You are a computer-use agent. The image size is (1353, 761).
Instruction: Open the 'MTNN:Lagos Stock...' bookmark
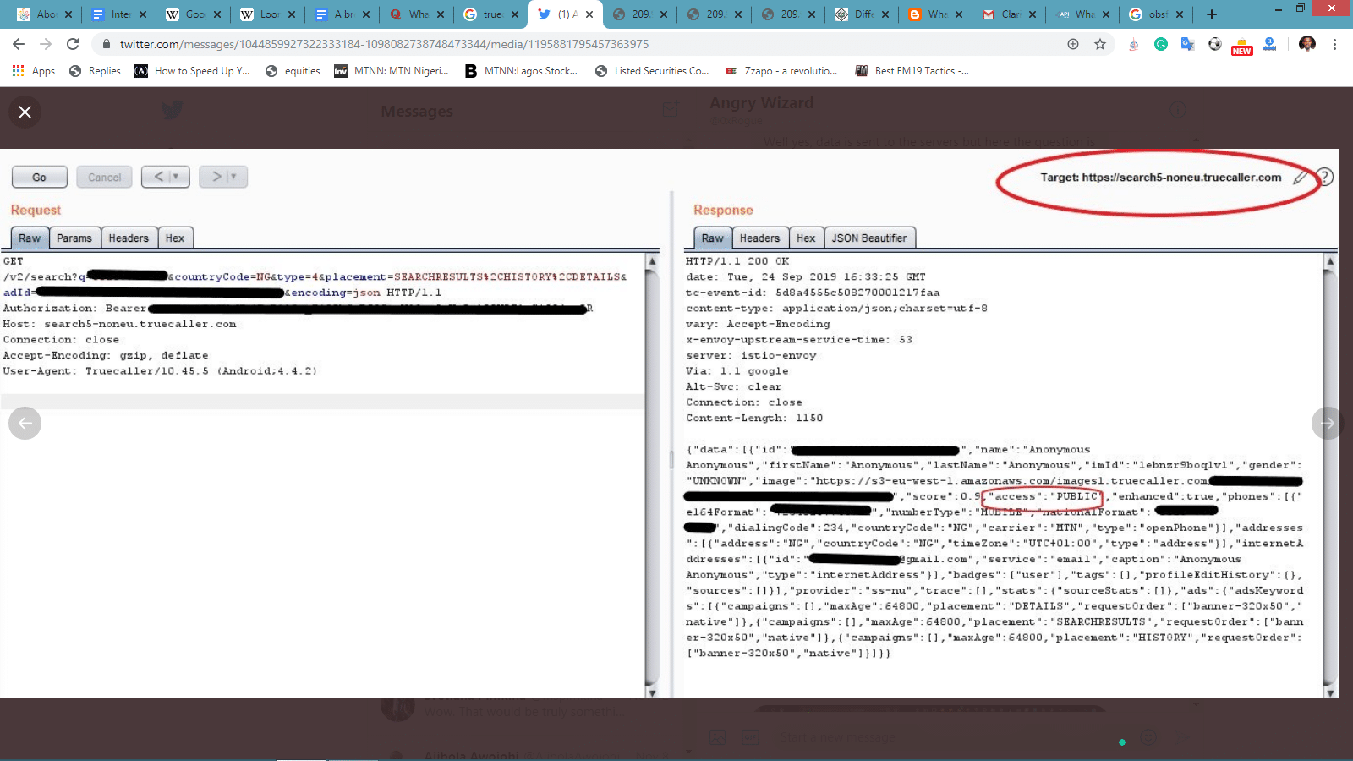click(x=521, y=71)
